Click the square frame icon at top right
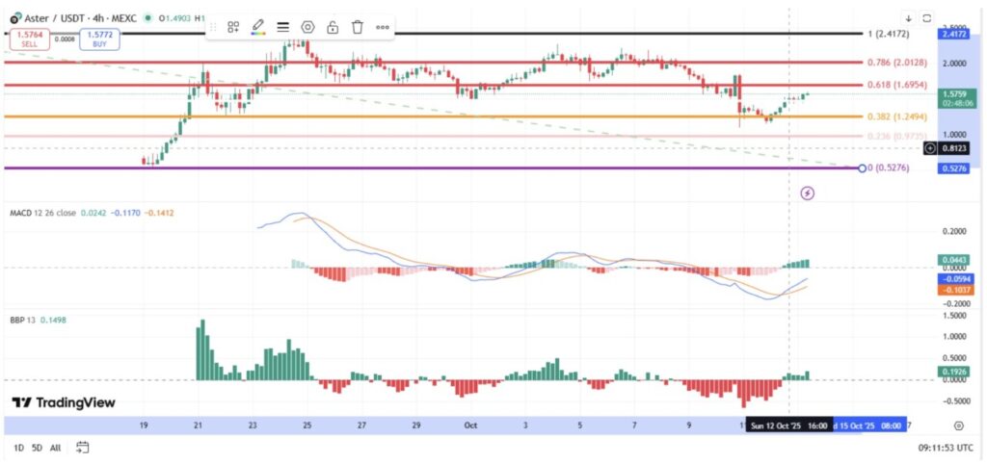Screen dimensions: 987x464 927,18
